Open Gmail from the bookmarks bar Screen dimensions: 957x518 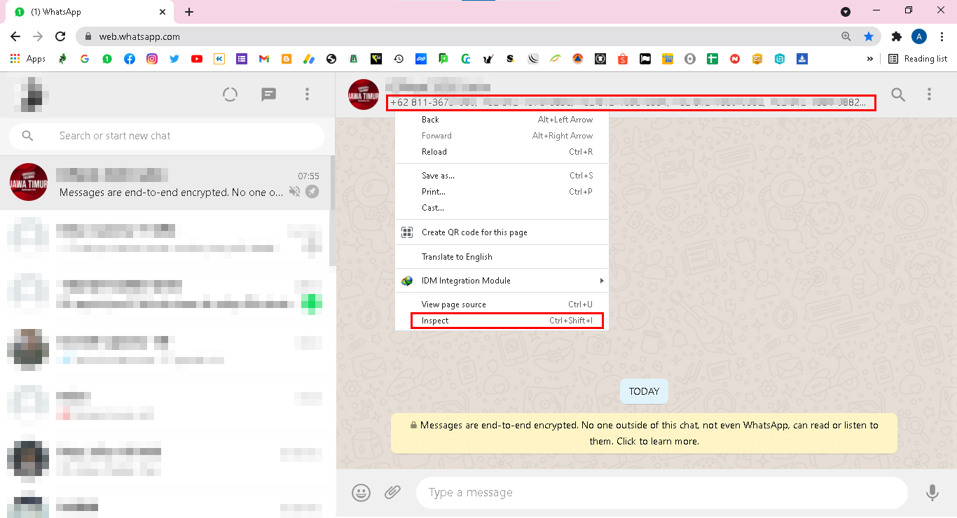(x=263, y=59)
